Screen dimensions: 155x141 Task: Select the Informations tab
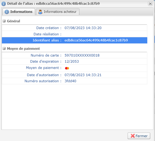click(x=19, y=12)
